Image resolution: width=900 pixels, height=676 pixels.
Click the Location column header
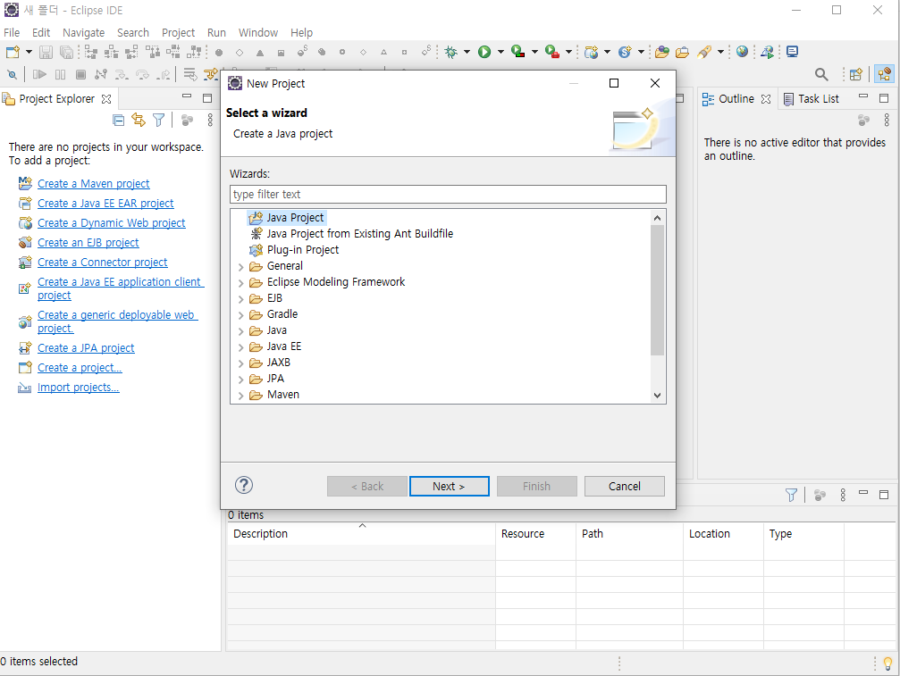click(723, 534)
